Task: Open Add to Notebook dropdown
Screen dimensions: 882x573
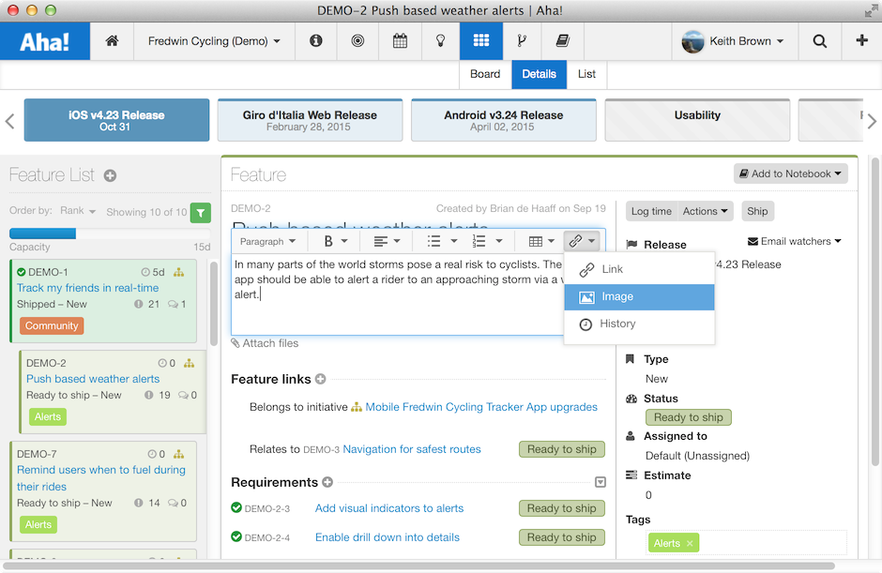Action: pyautogui.click(x=790, y=173)
